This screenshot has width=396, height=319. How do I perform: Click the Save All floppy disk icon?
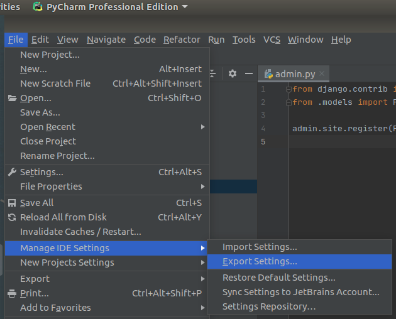(12, 203)
